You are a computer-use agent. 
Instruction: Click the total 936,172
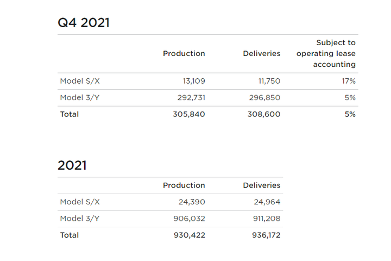pos(266,235)
